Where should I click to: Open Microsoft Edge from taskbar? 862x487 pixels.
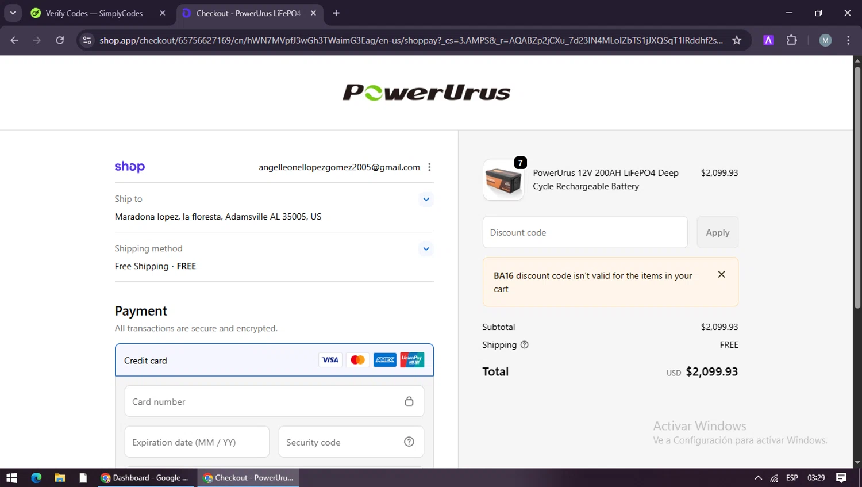pyautogui.click(x=36, y=478)
